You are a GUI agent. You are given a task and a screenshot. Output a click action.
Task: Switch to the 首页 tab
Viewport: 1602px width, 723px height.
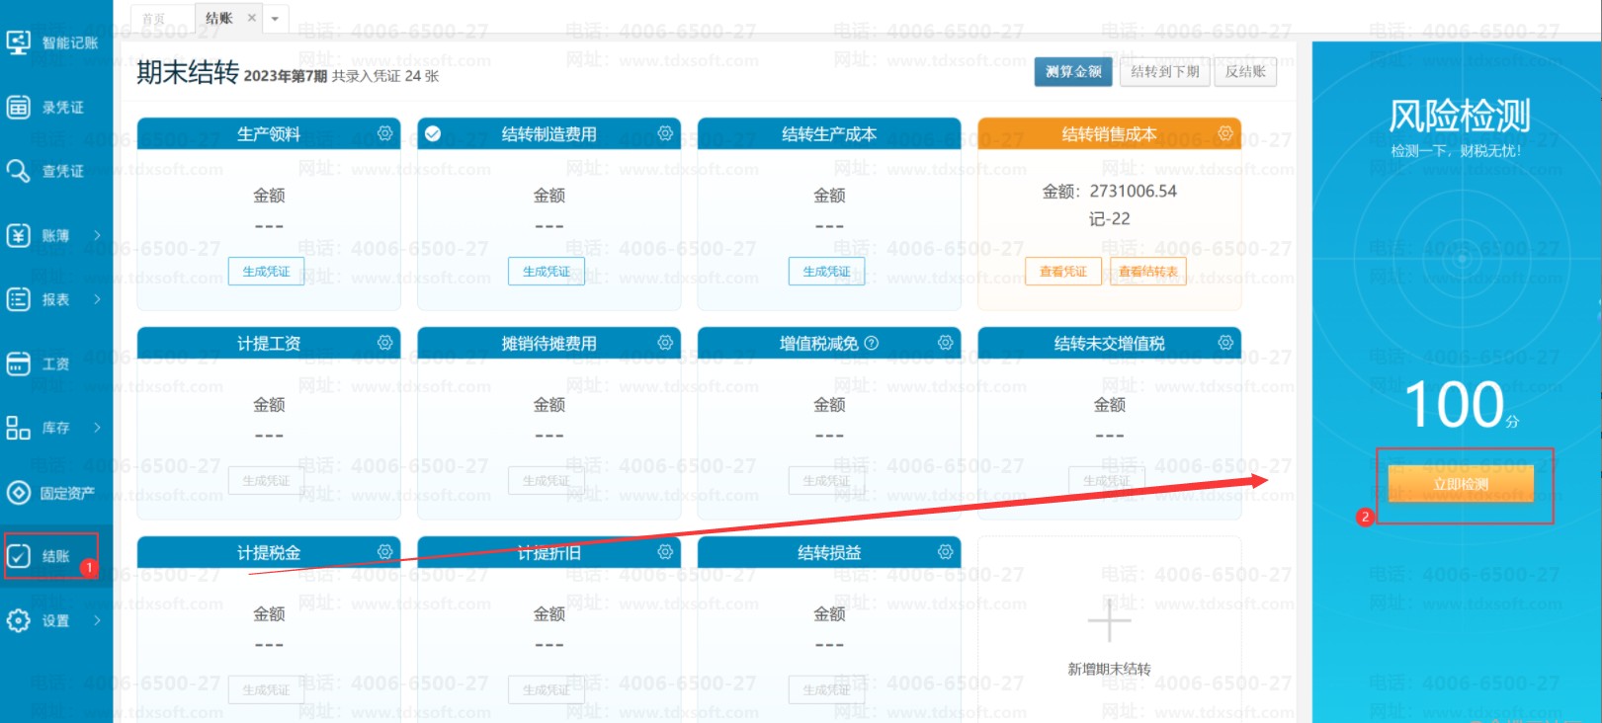[x=153, y=19]
